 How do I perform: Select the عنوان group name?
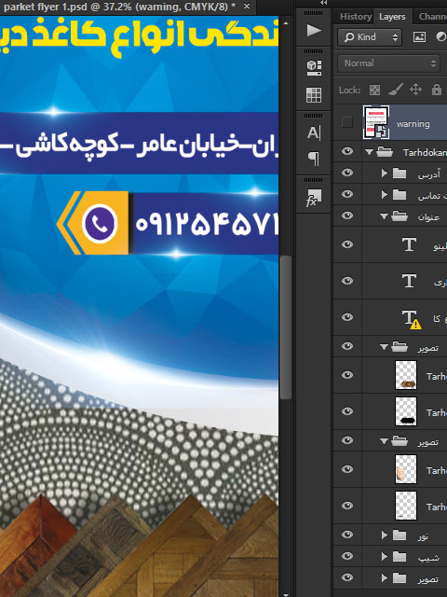pyautogui.click(x=428, y=217)
